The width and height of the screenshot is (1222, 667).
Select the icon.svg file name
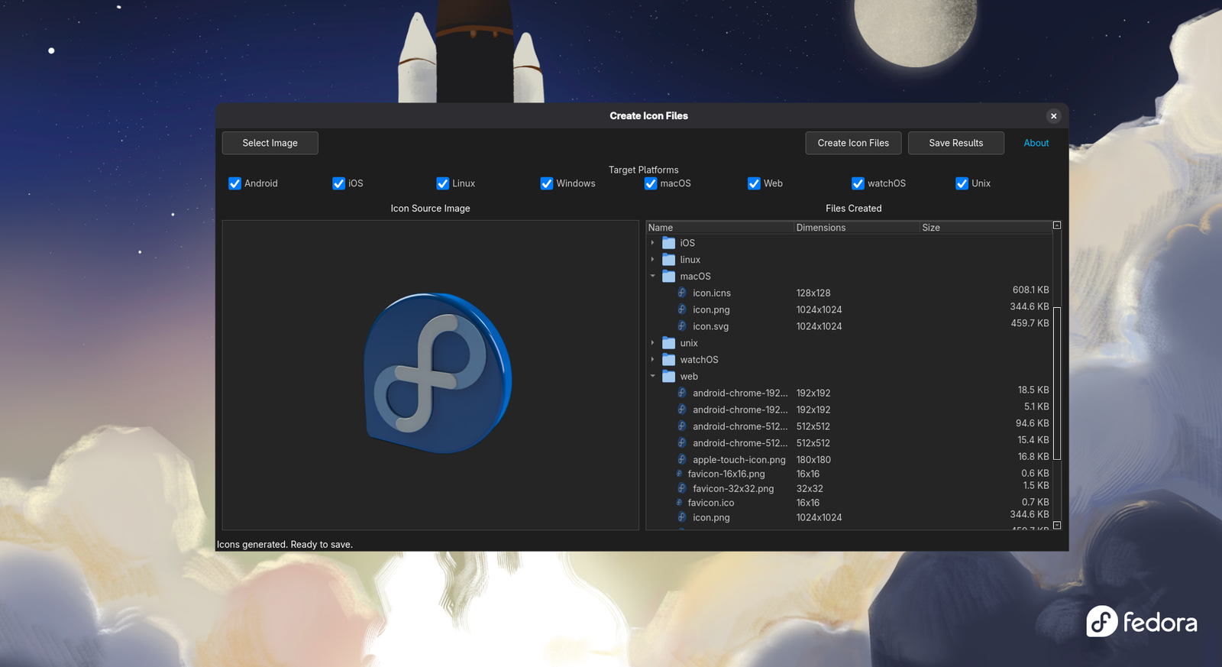point(710,326)
